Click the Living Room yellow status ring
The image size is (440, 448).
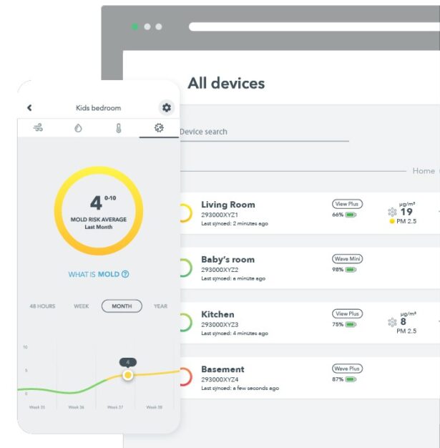(x=185, y=213)
